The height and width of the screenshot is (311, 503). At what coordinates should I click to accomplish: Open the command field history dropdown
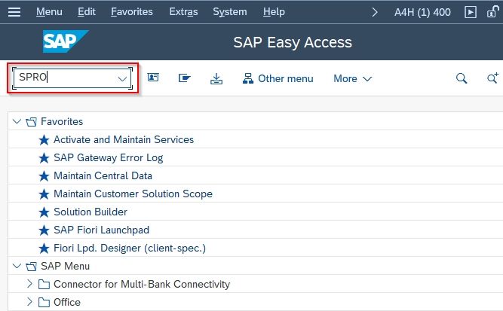[122, 79]
